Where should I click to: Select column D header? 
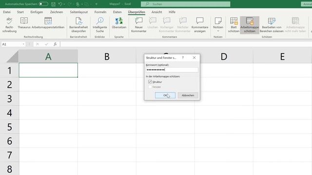(x=224, y=56)
